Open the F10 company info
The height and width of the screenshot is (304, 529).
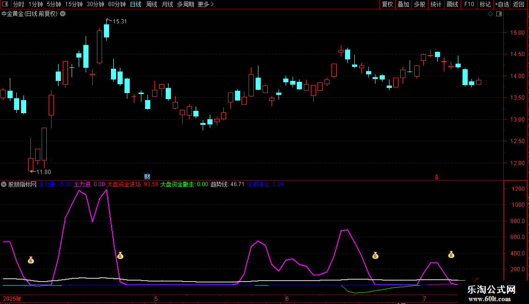(x=469, y=4)
